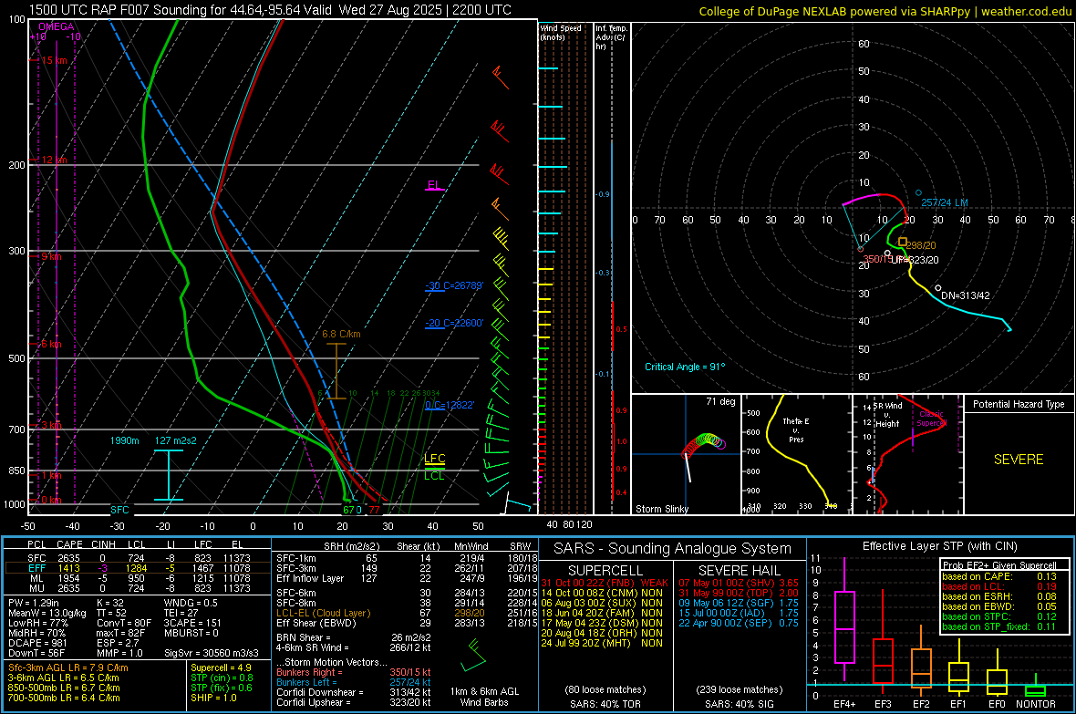Click the 'Inf. Temp. Adv.' panel header
1076x714 pixels.
pyautogui.click(x=612, y=37)
